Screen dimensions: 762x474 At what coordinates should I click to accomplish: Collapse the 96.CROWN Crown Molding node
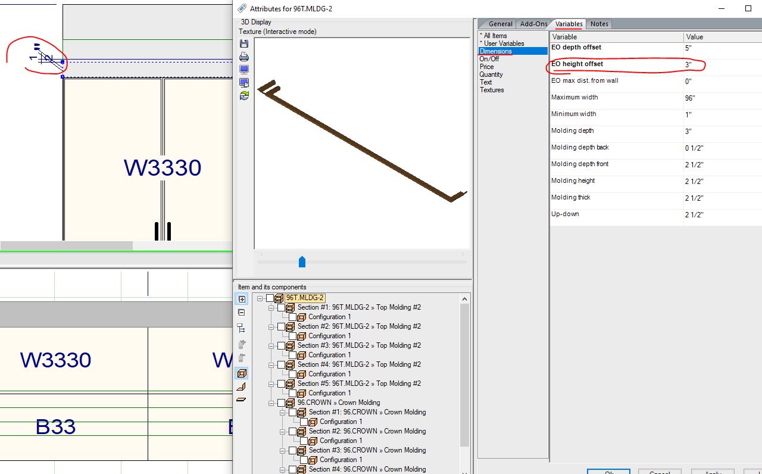pyautogui.click(x=271, y=403)
